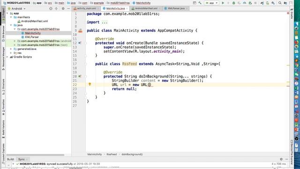Expand the mob201lab51rss (test) package
The height and width of the screenshot is (169, 300).
click(x=15, y=45)
